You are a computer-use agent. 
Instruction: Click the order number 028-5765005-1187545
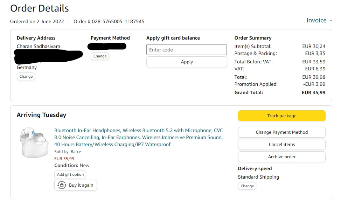tap(118, 21)
